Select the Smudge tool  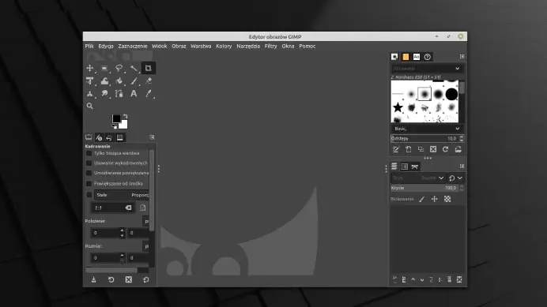pyautogui.click(x=104, y=94)
